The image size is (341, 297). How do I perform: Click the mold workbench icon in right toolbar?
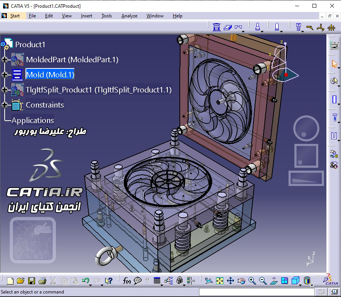pos(334,46)
